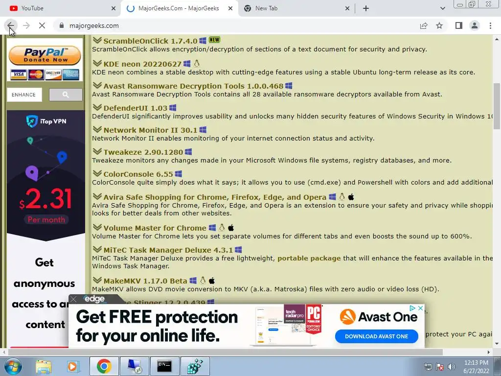
Task: Open MakeMKV 1.17.0 Beta link
Action: [x=145, y=281]
